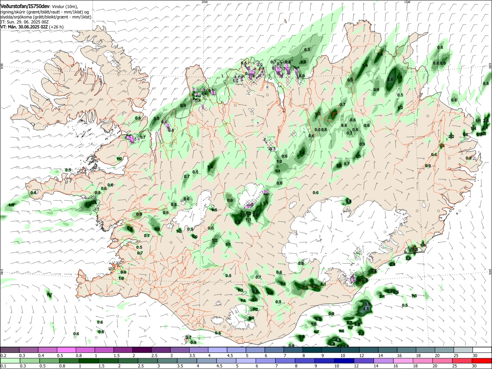Click the Veðurstofan/IS750dev map title

pyautogui.click(x=25, y=7)
